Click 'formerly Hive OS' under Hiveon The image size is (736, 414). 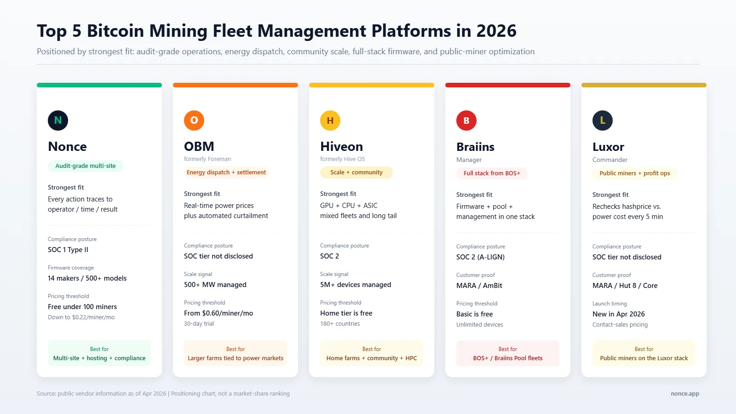pos(342,159)
